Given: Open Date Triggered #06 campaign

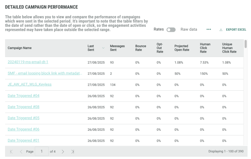Looking at the screenshot, I should [24, 129].
